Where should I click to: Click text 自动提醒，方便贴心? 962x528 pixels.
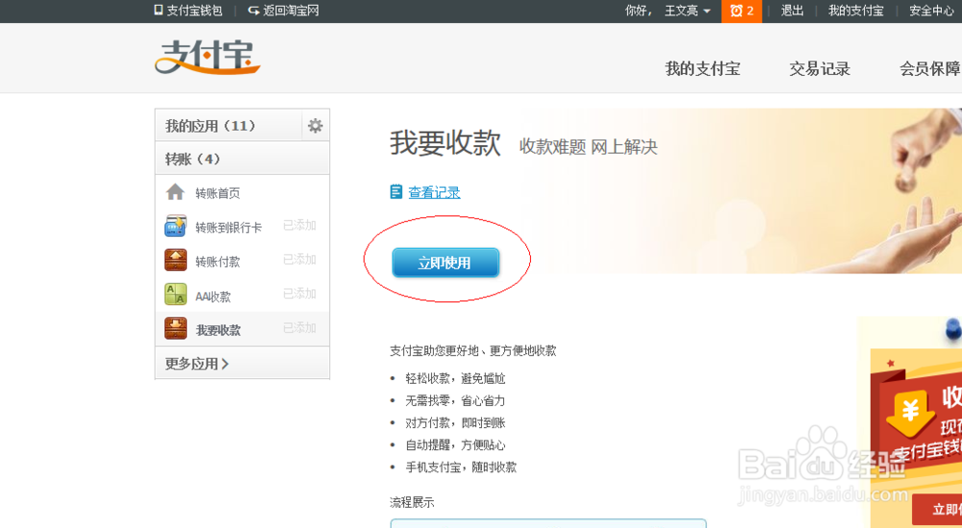(x=455, y=444)
